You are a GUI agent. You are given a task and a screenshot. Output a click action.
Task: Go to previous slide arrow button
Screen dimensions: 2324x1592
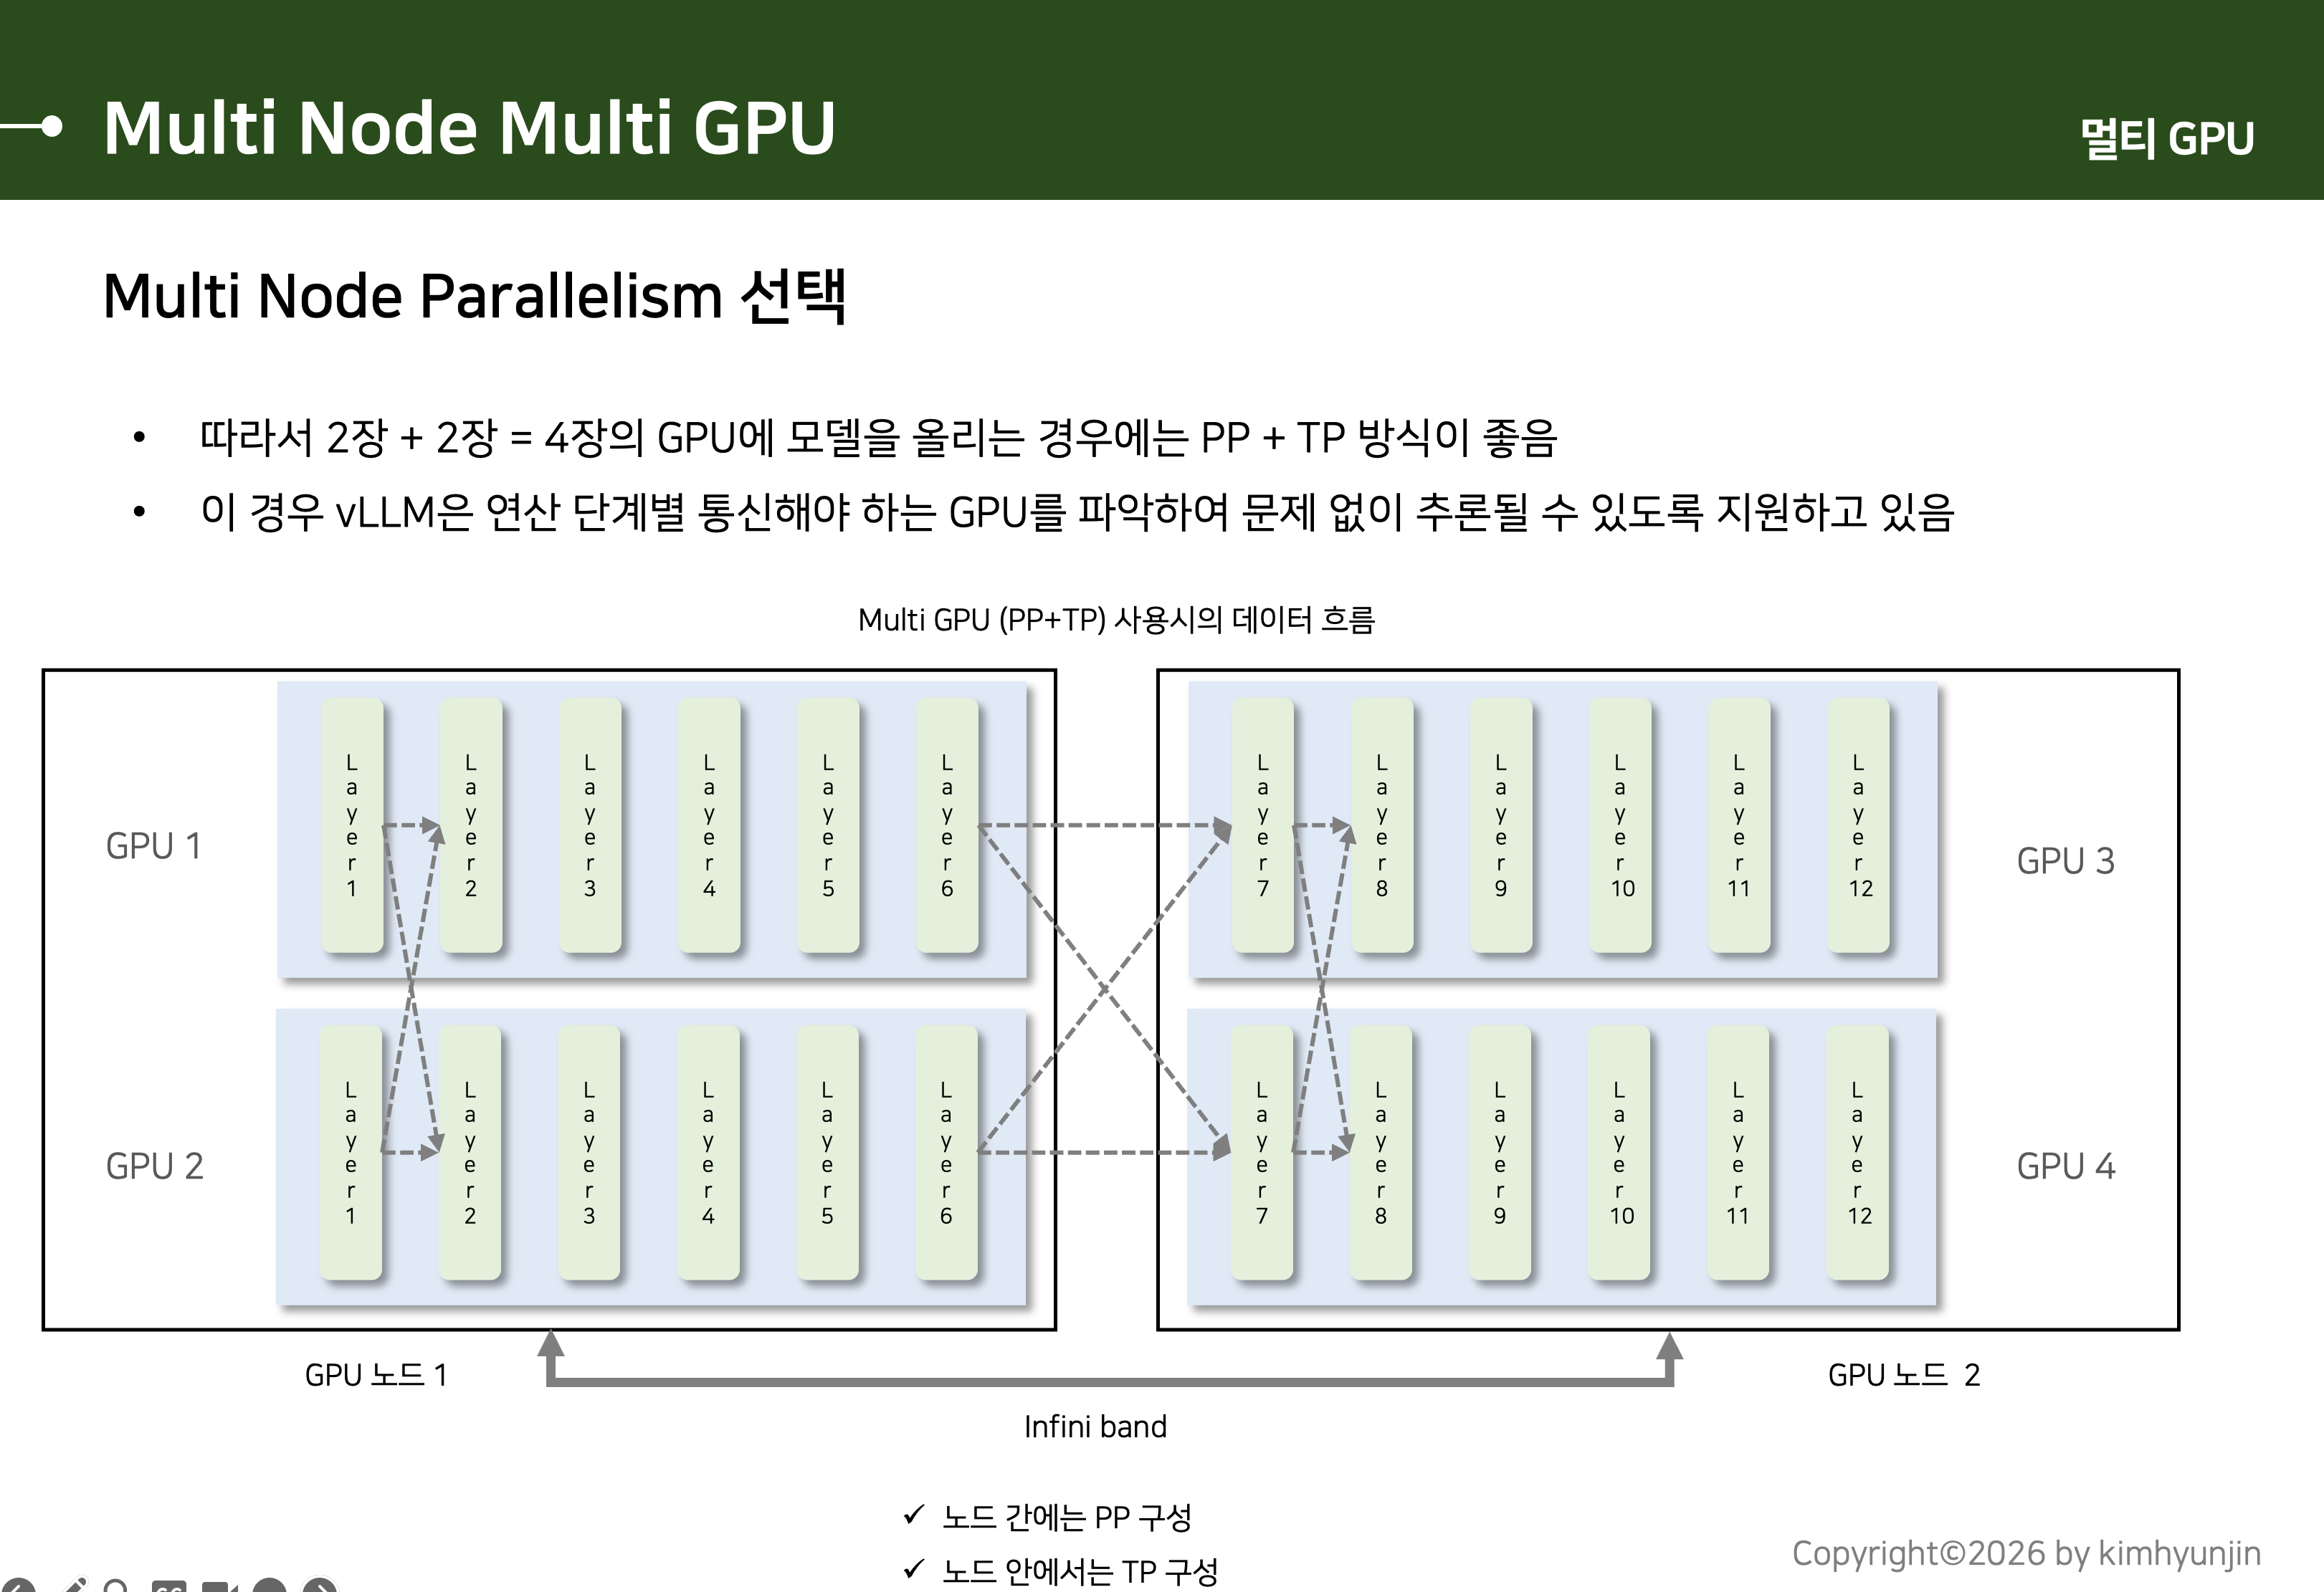pyautogui.click(x=18, y=1587)
